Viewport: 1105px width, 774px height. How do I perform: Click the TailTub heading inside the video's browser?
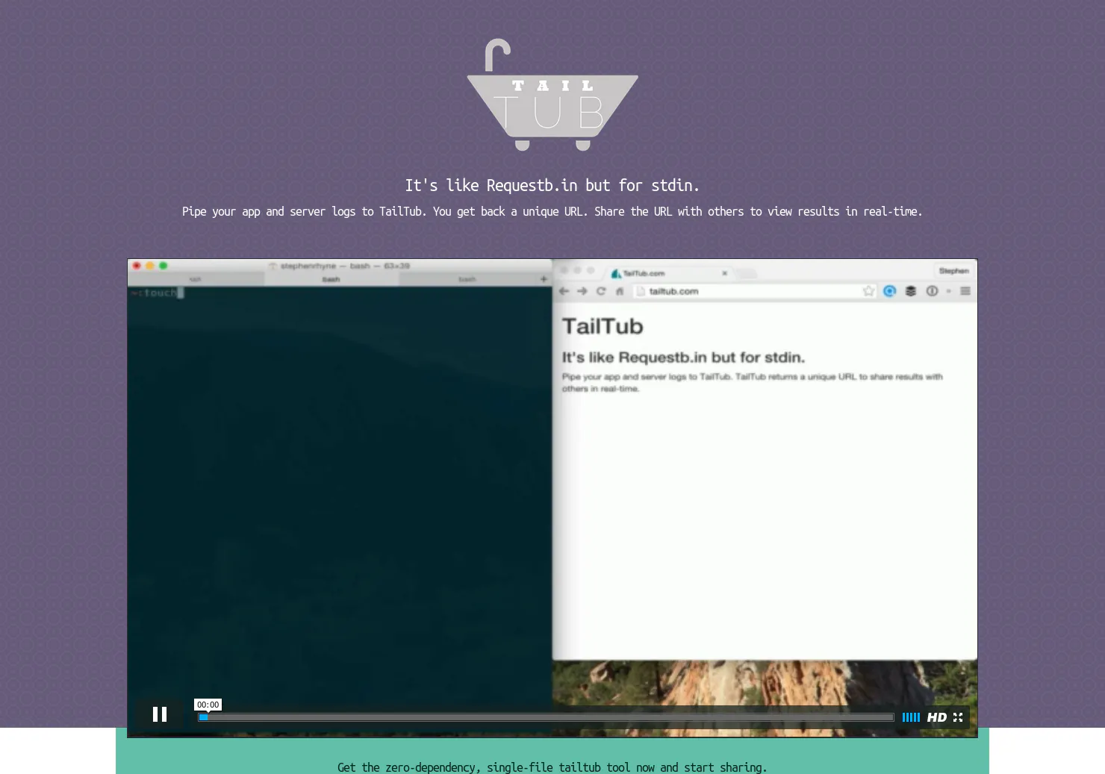[603, 326]
